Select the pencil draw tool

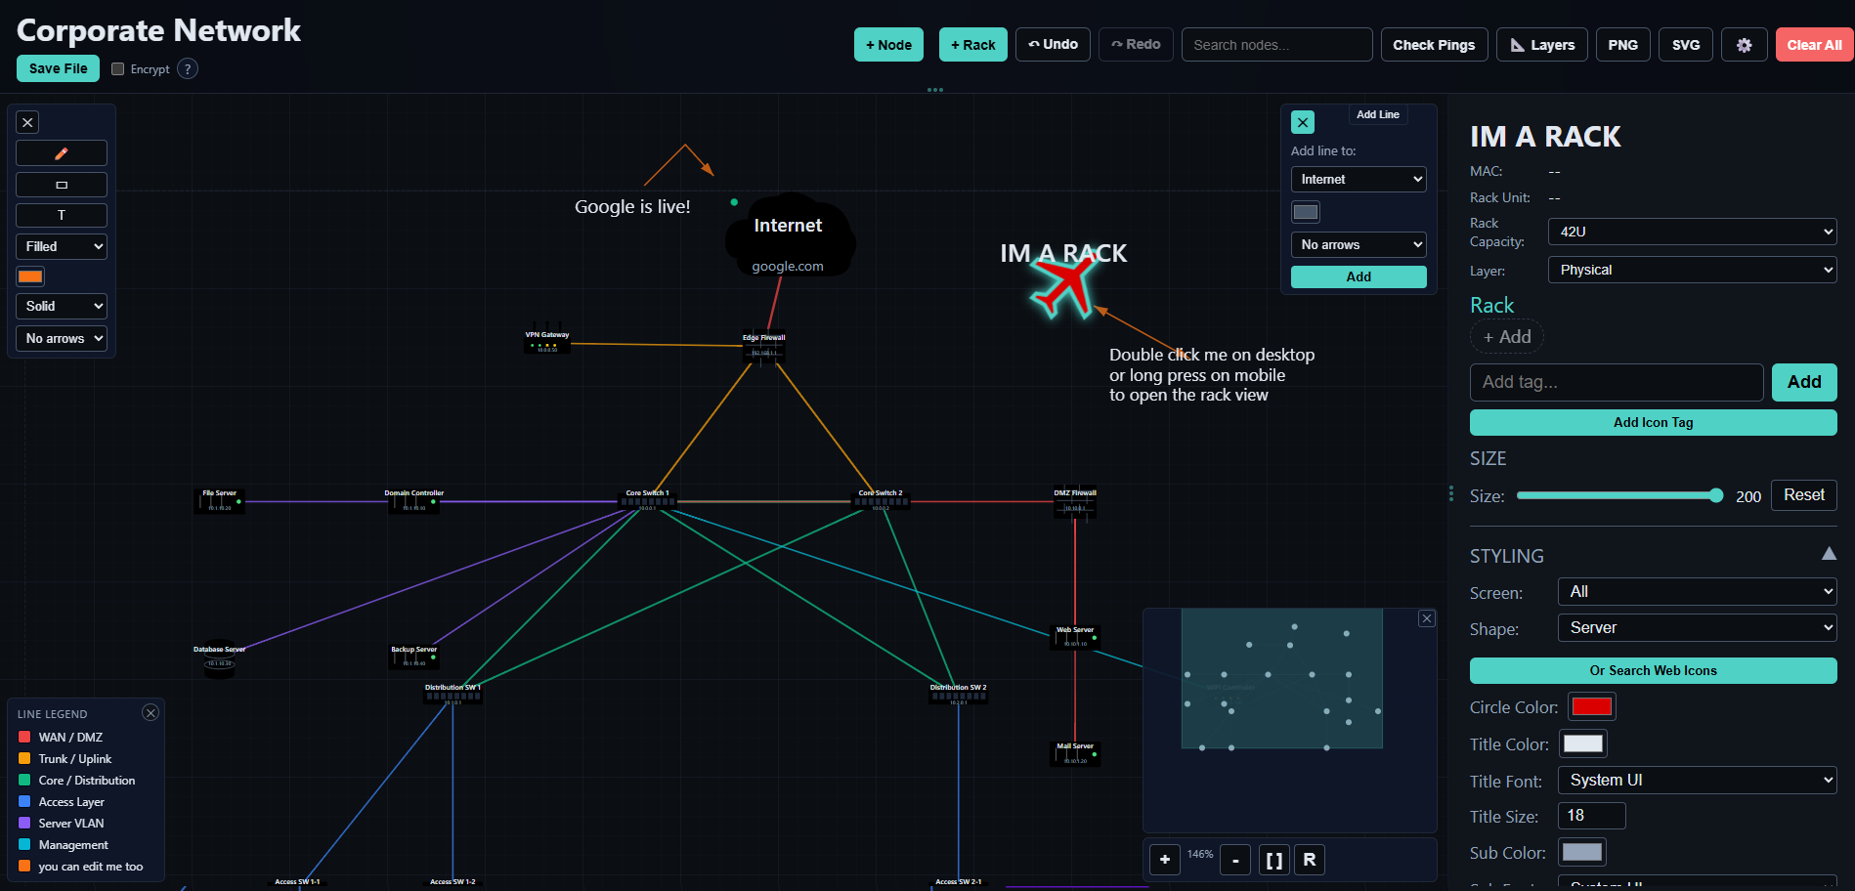[62, 153]
